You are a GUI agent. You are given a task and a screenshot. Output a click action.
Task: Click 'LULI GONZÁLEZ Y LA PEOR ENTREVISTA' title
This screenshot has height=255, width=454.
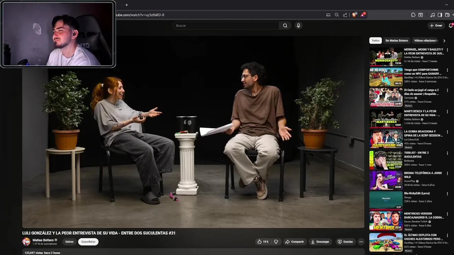coord(99,233)
